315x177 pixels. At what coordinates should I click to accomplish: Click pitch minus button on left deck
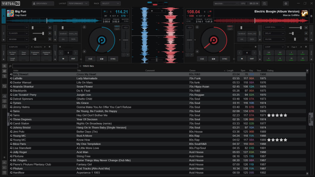point(124,55)
